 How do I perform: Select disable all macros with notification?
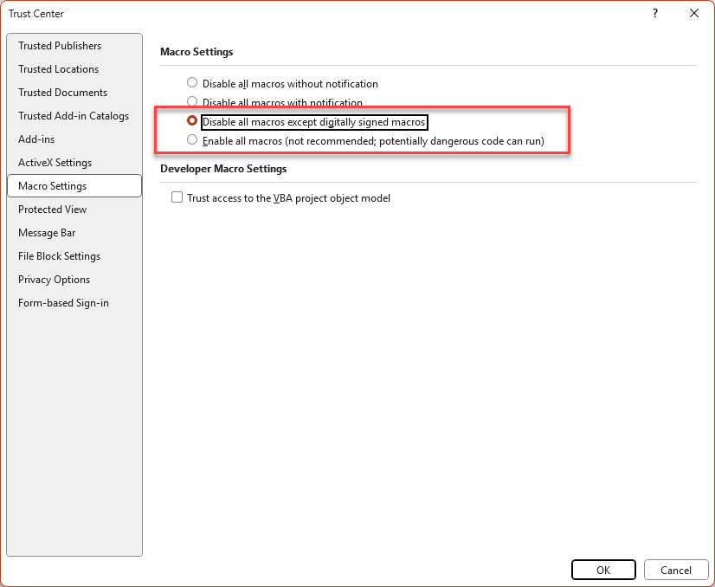point(191,101)
